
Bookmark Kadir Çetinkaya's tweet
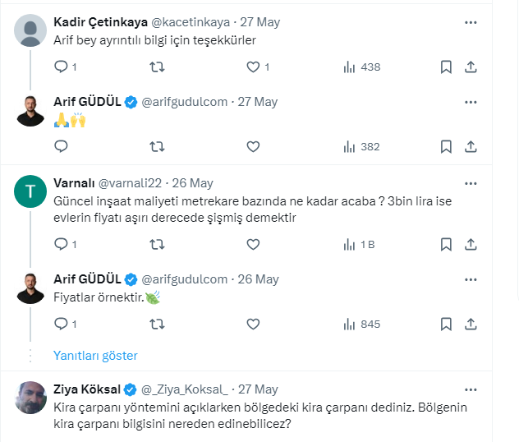tap(446, 67)
